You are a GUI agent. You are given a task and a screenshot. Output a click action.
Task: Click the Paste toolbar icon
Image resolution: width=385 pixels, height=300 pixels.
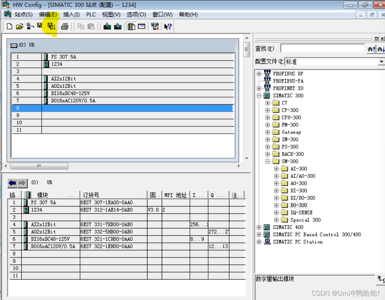pos(91,26)
